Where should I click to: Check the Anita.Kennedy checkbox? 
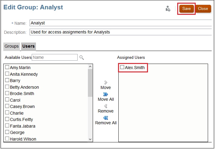pos(7,74)
